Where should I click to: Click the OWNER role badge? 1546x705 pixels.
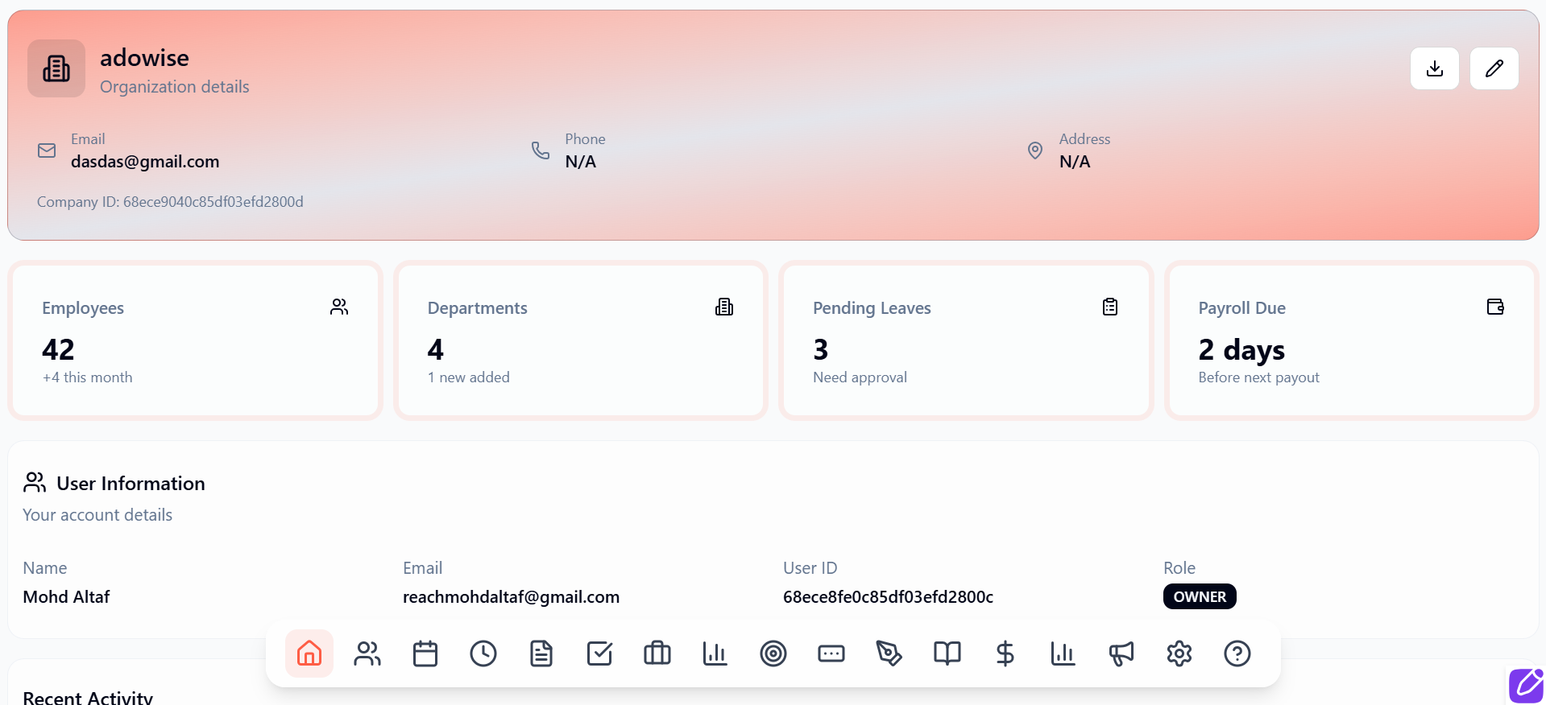(1199, 596)
